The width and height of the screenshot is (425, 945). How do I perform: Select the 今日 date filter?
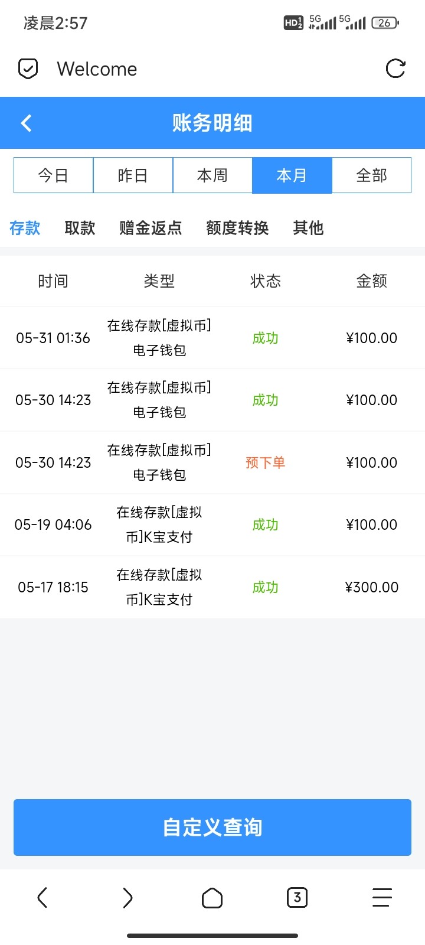53,175
